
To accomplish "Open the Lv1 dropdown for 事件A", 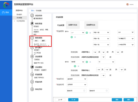I will pyautogui.click(x=78, y=33).
